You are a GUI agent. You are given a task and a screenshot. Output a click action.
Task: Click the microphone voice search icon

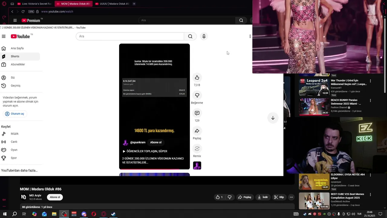tap(204, 36)
